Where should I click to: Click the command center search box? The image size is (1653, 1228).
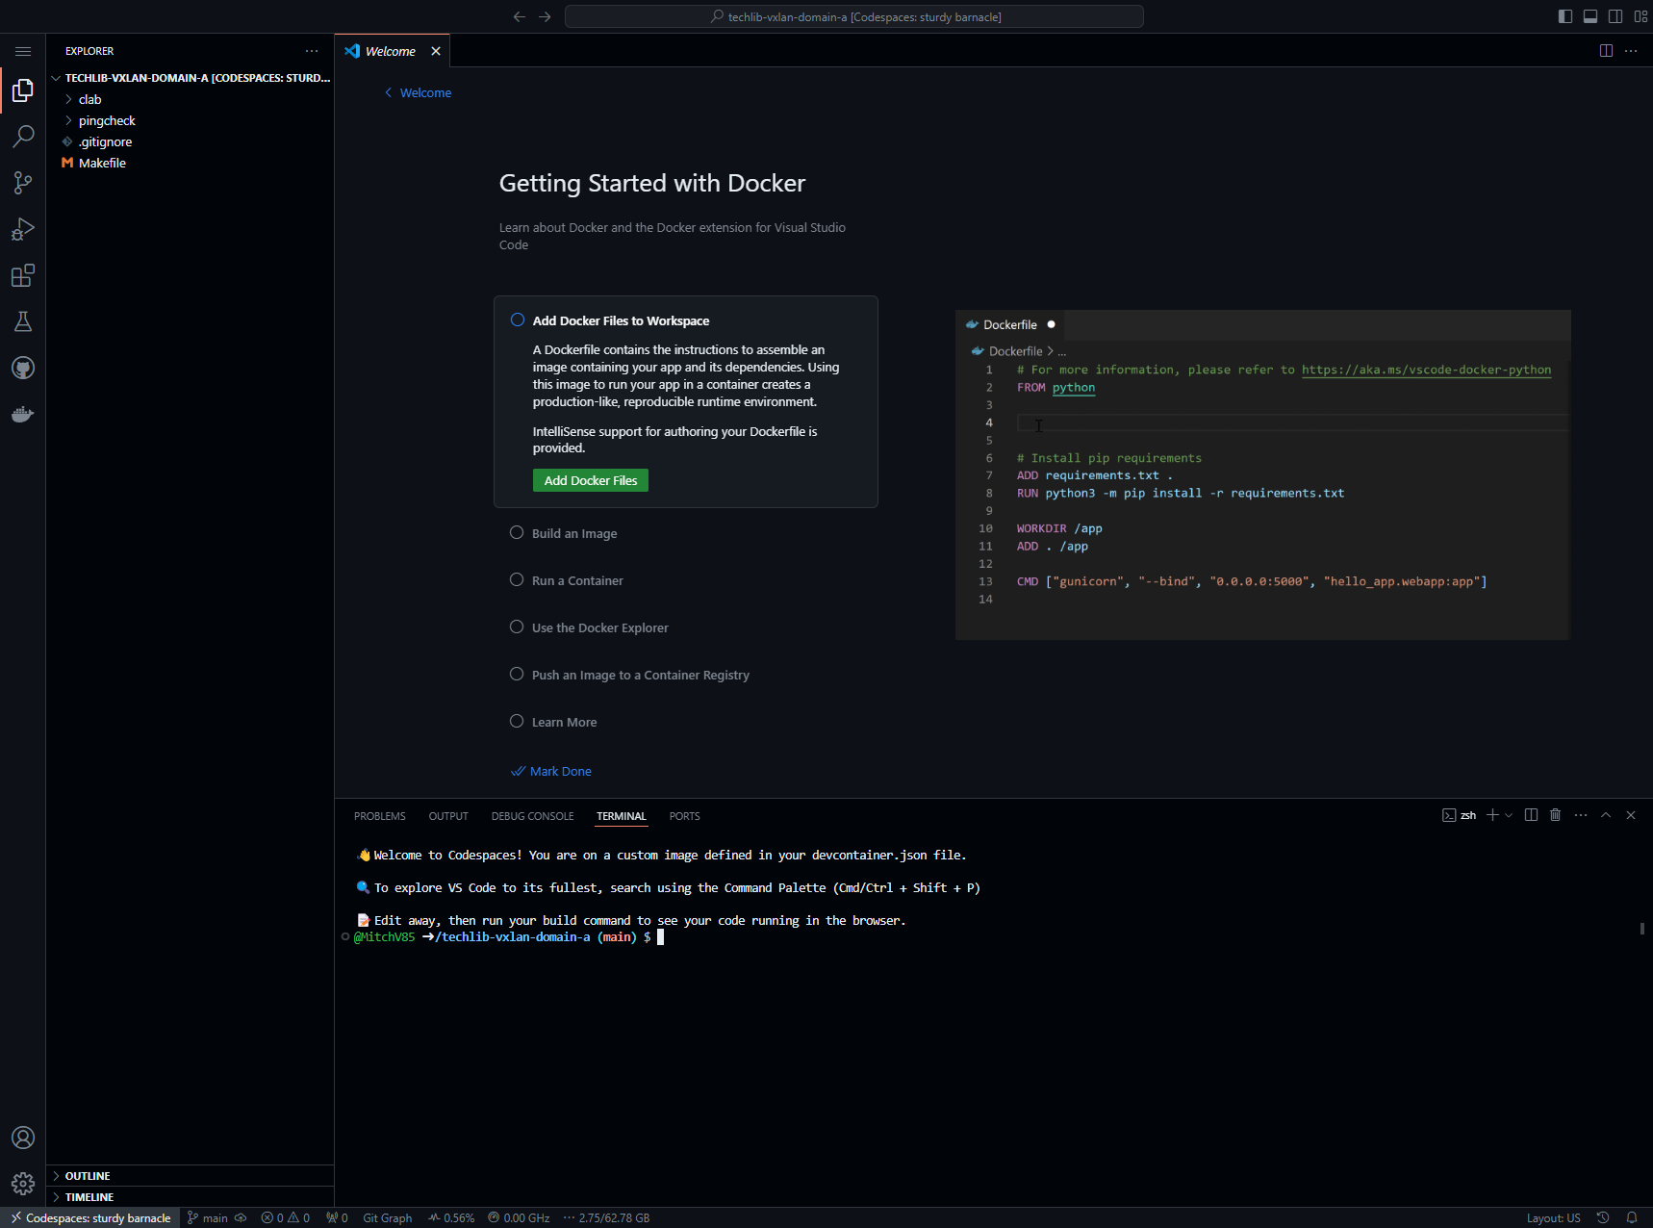(x=854, y=16)
